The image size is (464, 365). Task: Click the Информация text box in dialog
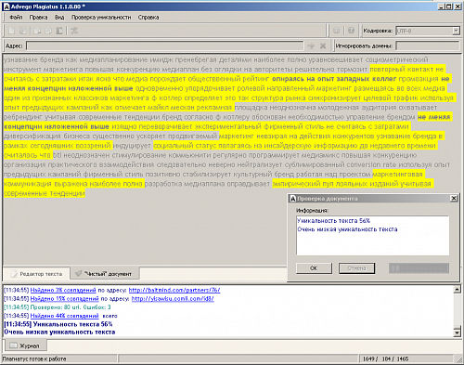[x=372, y=236]
